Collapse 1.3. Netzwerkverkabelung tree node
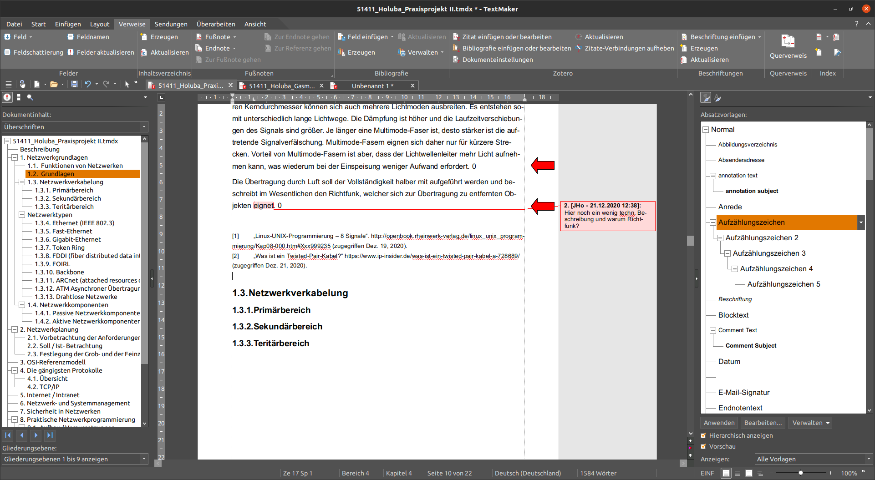Screen dimensions: 875x480 tap(22, 182)
